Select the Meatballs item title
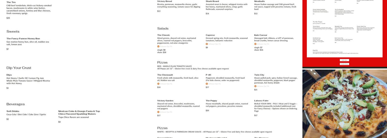Viewport: 387px width, 138px height. (259, 1)
